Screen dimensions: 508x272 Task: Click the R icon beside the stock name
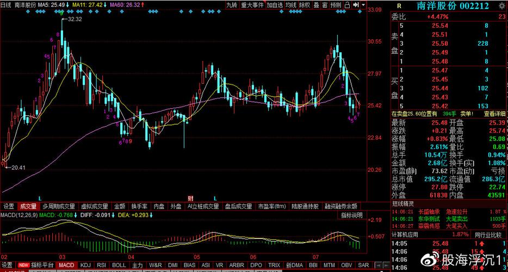tap(399, 5)
